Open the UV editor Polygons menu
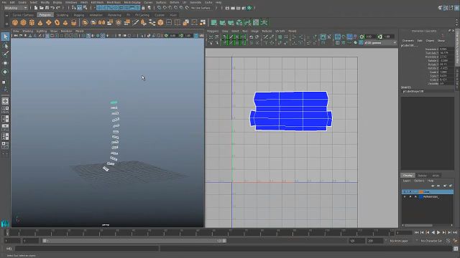The height and width of the screenshot is (258, 460). pos(213,31)
